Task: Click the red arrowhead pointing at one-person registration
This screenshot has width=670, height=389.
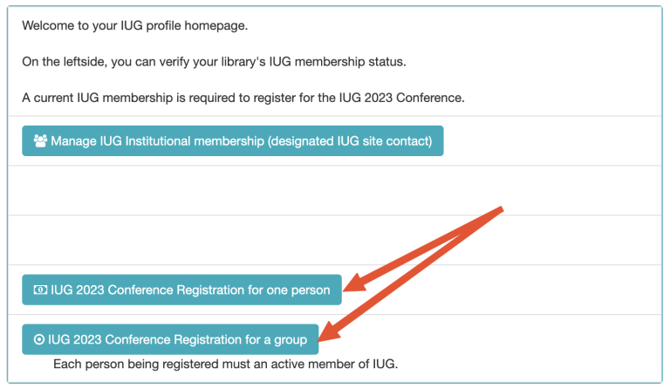Action: pos(351,285)
